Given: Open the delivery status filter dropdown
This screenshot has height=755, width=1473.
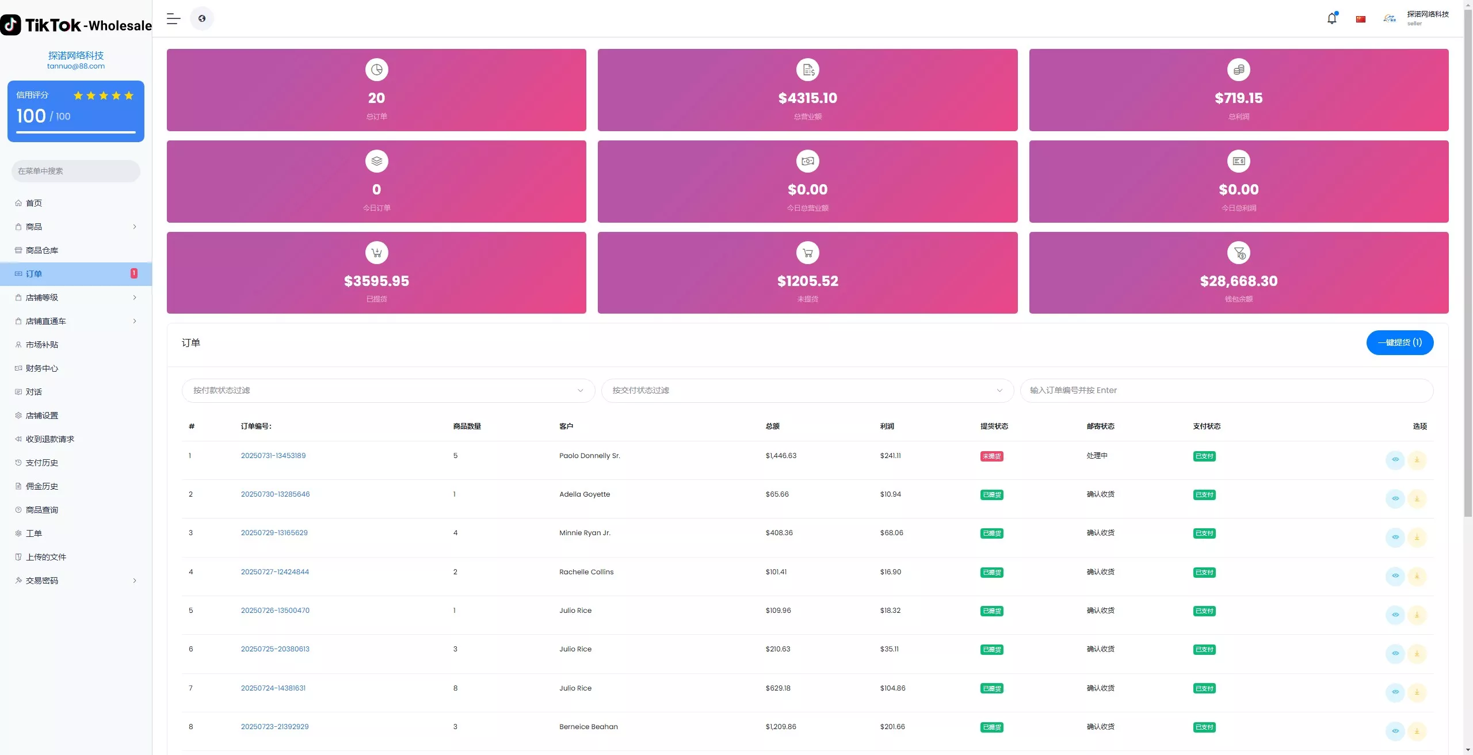Looking at the screenshot, I should click(x=807, y=390).
